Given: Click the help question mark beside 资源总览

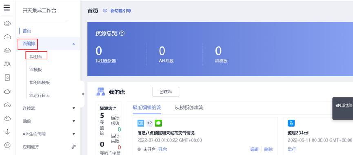Looking at the screenshot, I should (x=122, y=33).
